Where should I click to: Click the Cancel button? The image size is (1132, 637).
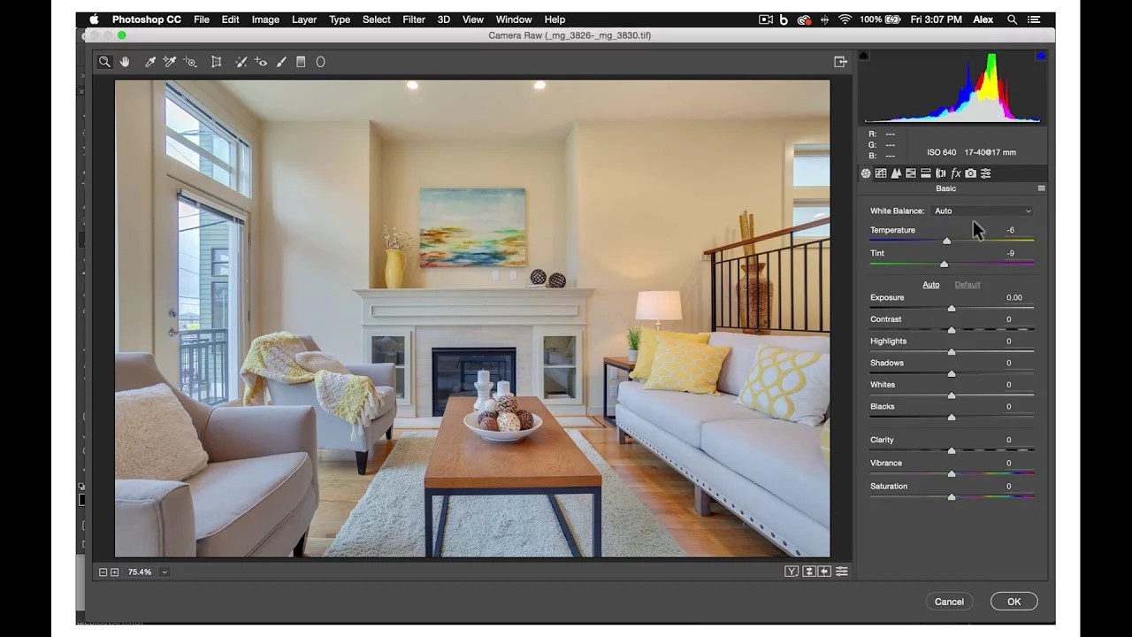click(949, 601)
